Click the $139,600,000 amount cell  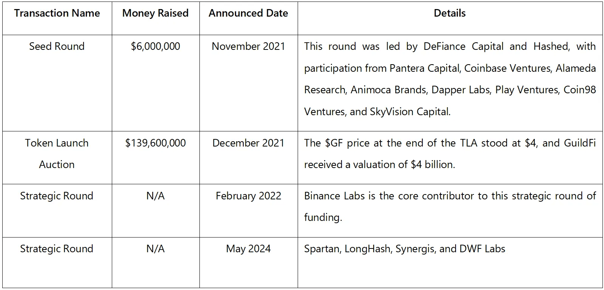pos(155,143)
